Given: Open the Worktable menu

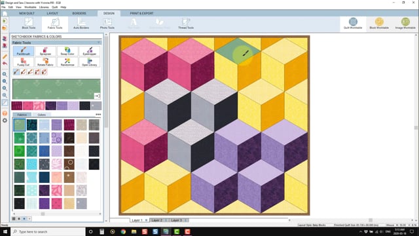Looking at the screenshot, I should pyautogui.click(x=30, y=7).
